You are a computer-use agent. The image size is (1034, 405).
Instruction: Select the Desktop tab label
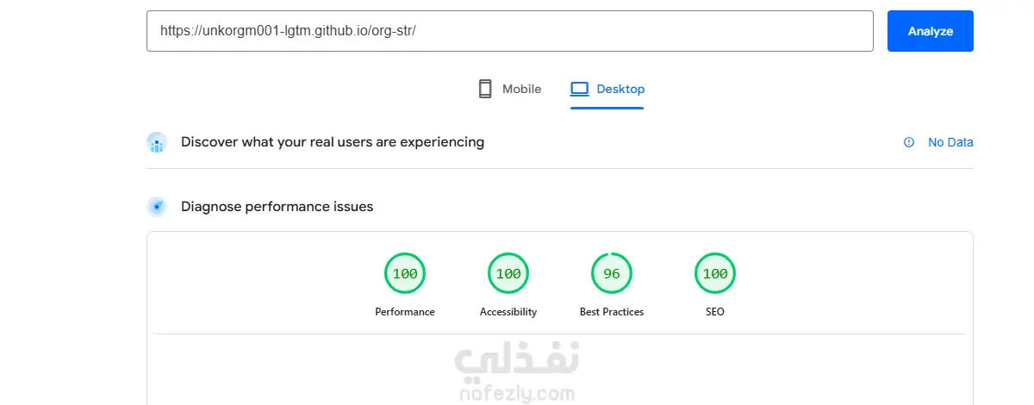tap(620, 89)
